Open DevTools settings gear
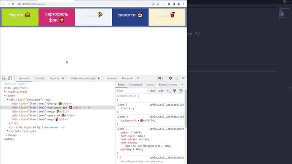Image resolution: width=292 pixels, height=164 pixels. (x=171, y=78)
